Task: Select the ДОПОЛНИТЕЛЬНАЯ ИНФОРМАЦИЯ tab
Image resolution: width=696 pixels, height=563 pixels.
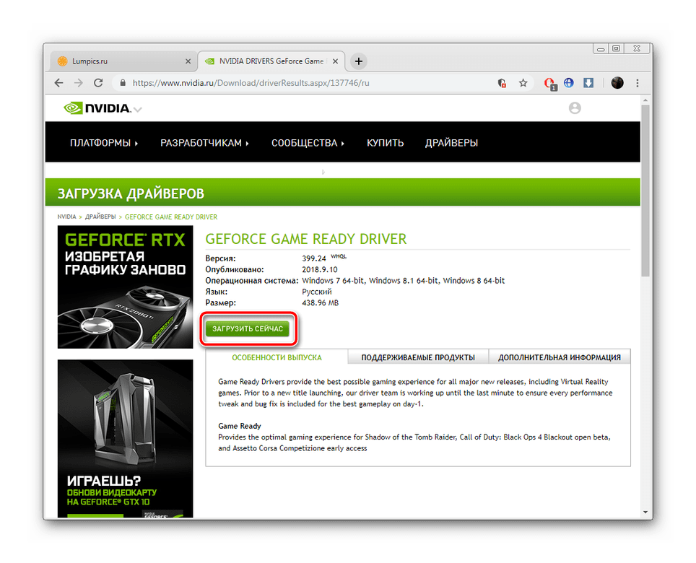Action: (x=559, y=357)
